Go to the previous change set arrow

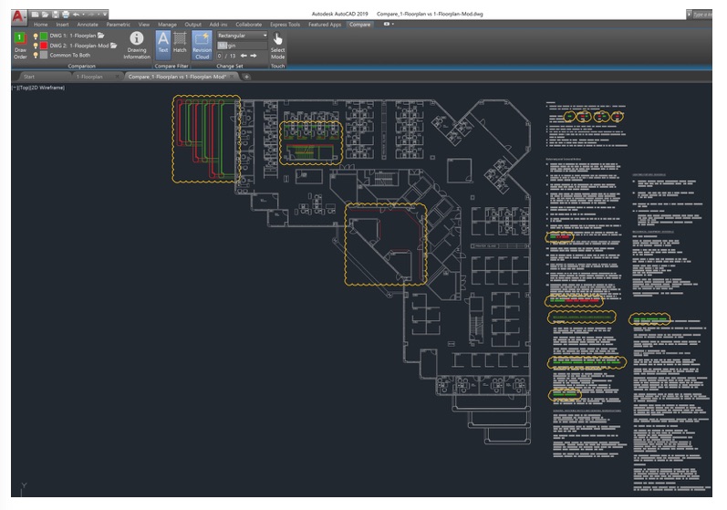243,56
